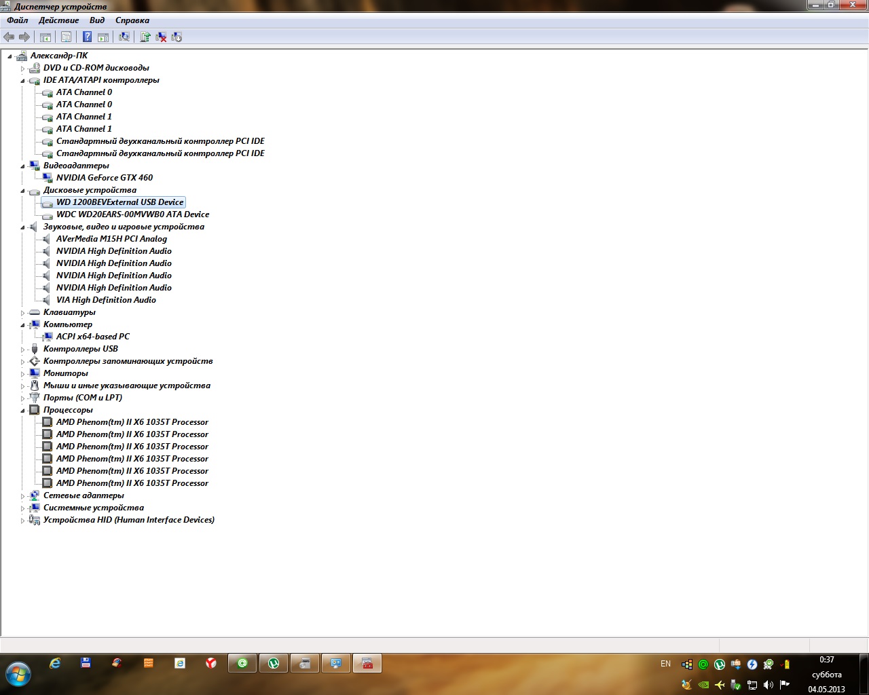
Task: Expand the Клавиатуры node
Action: [22, 313]
